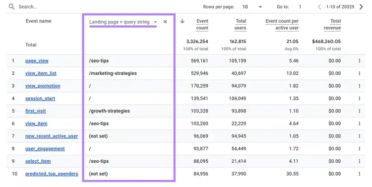Open the select_item event link

38,161
